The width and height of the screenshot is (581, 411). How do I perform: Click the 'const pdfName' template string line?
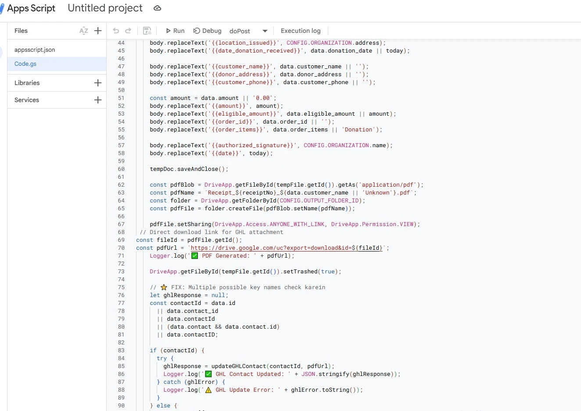coord(283,193)
